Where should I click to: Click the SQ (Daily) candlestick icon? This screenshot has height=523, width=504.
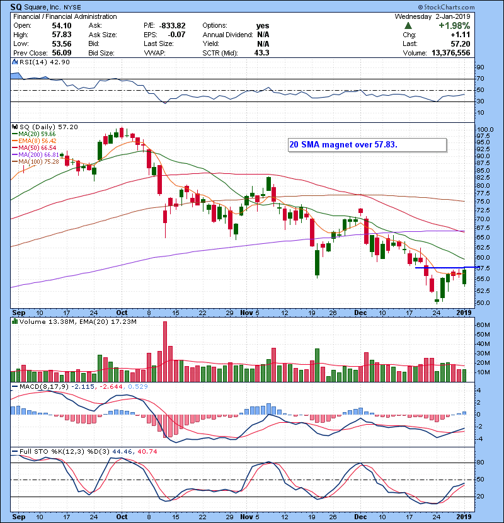tap(14, 127)
